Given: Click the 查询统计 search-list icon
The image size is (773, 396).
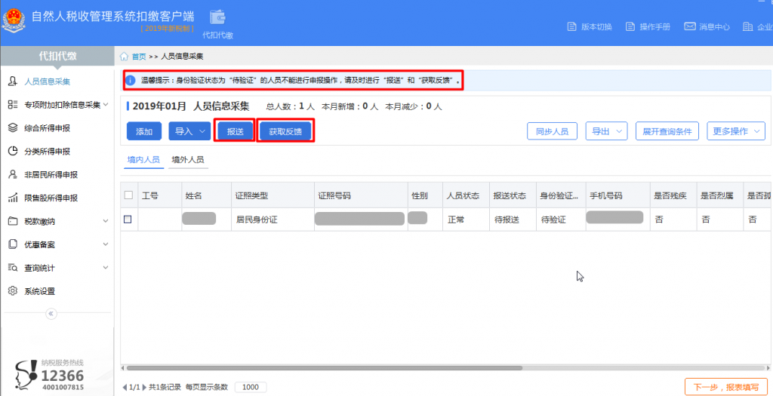Looking at the screenshot, I should click(13, 268).
